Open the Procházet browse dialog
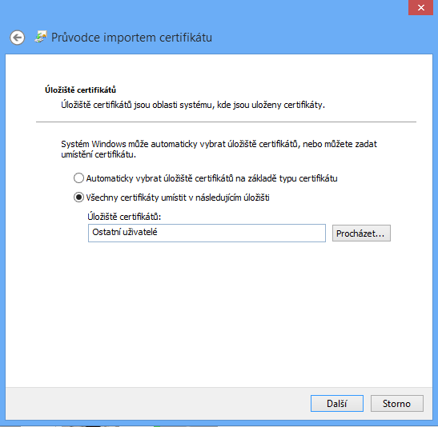The width and height of the screenshot is (438, 427). pyautogui.click(x=361, y=233)
